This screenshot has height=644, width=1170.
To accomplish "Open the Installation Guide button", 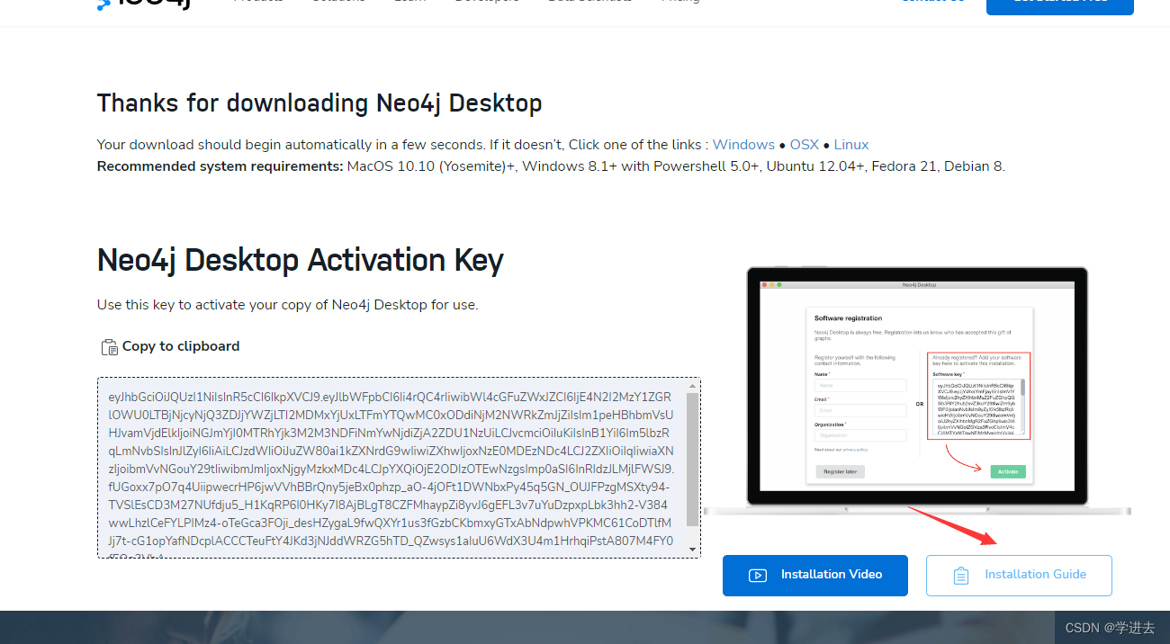I will [1019, 575].
